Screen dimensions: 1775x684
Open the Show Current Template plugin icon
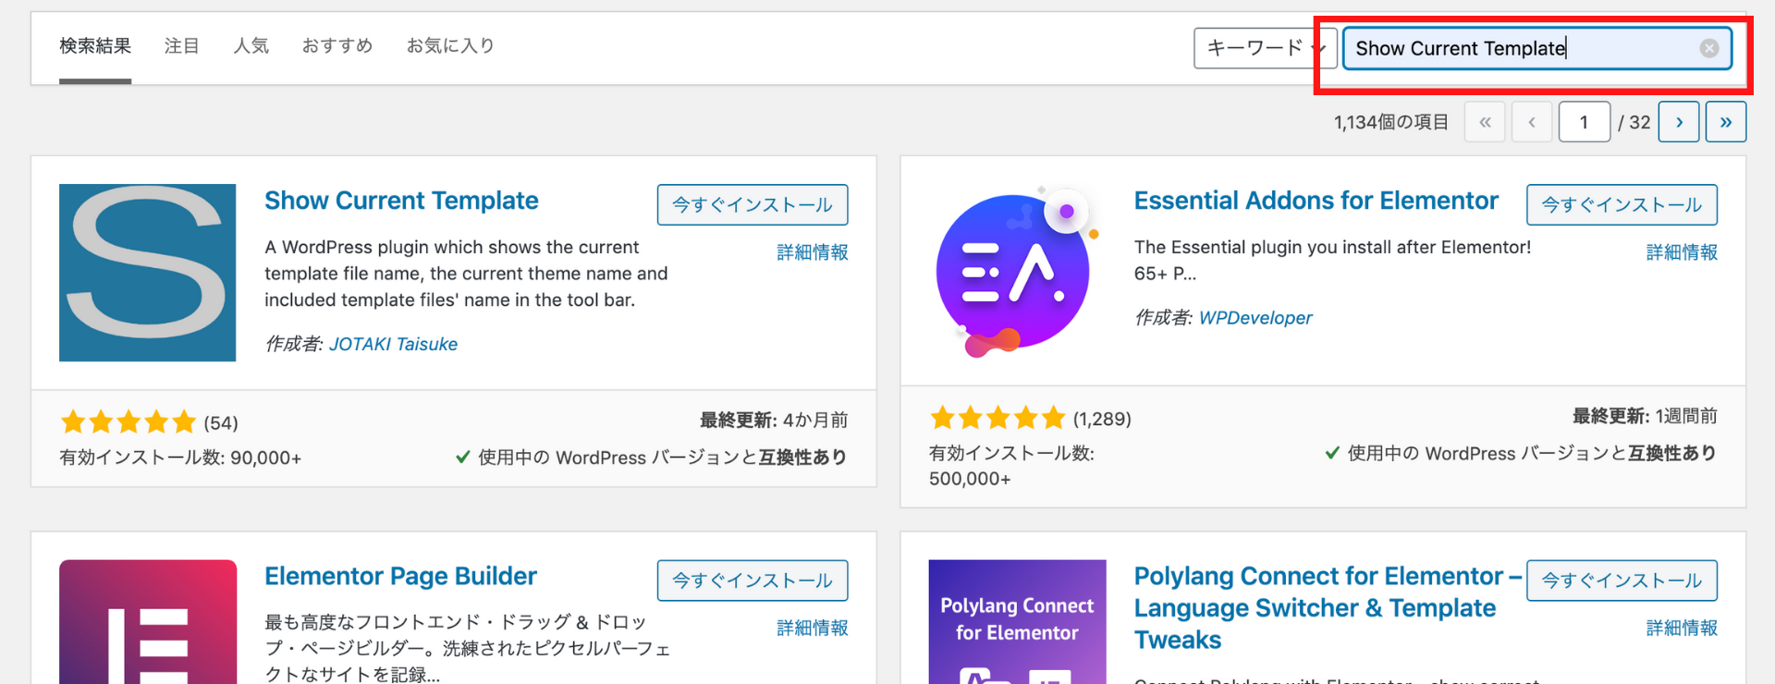coord(148,273)
